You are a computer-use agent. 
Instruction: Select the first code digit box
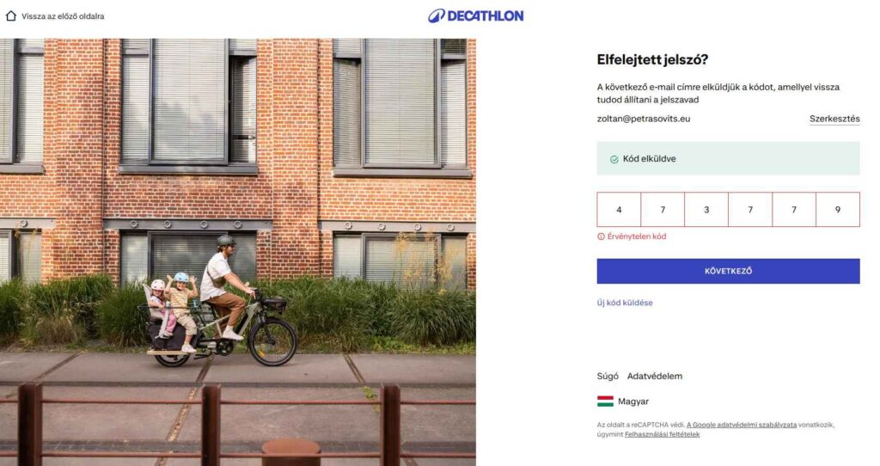619,210
